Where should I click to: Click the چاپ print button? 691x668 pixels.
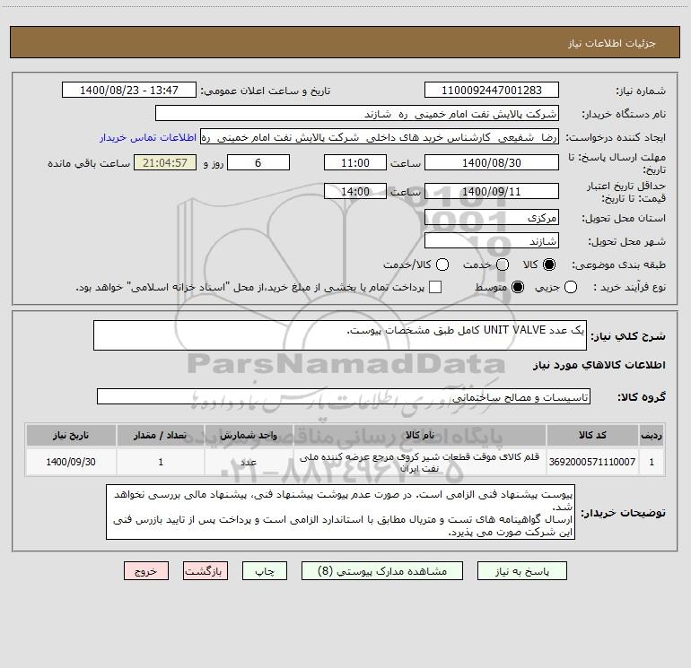pyautogui.click(x=265, y=570)
